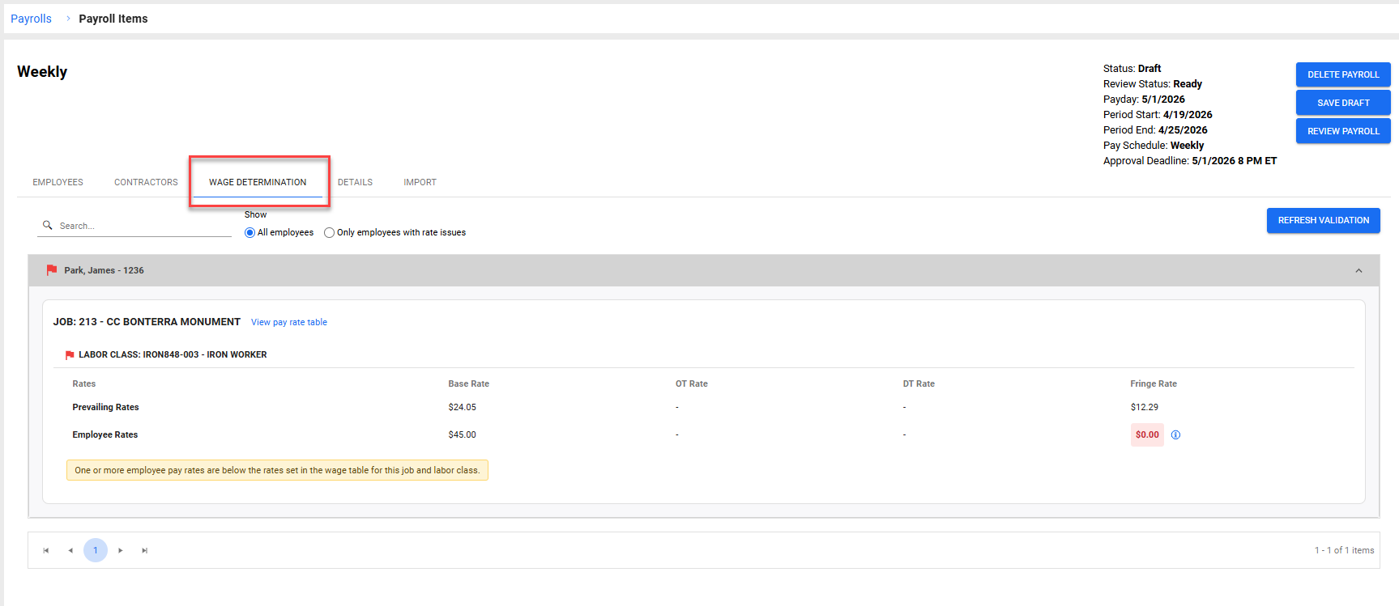Click the search magnifier icon
This screenshot has height=606, width=1399.
point(48,225)
